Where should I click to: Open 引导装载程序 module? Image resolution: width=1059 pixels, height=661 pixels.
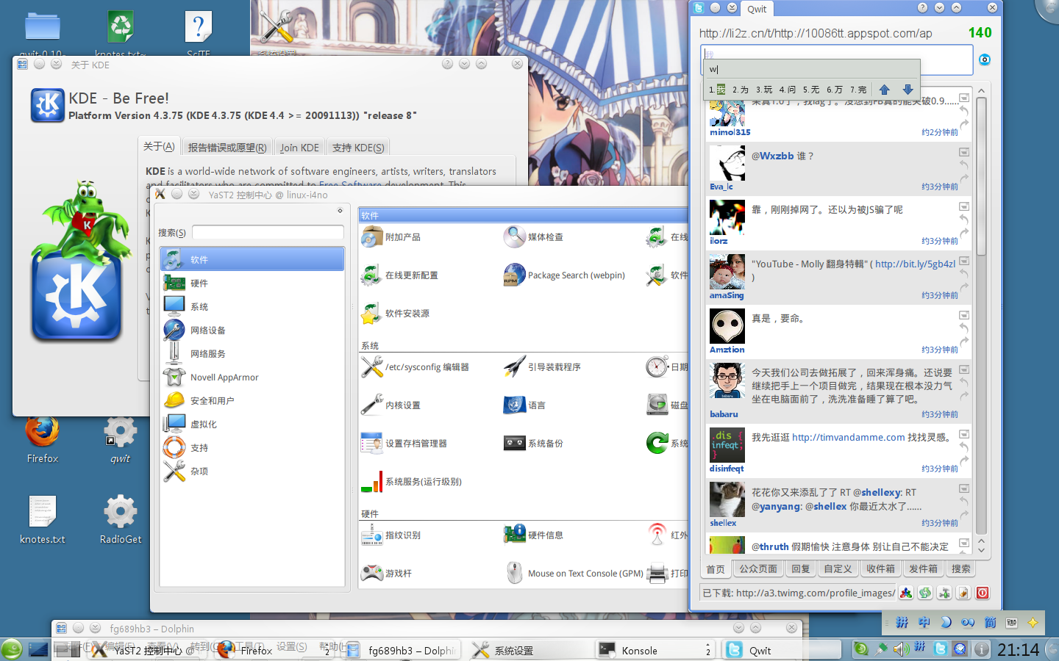click(x=542, y=367)
